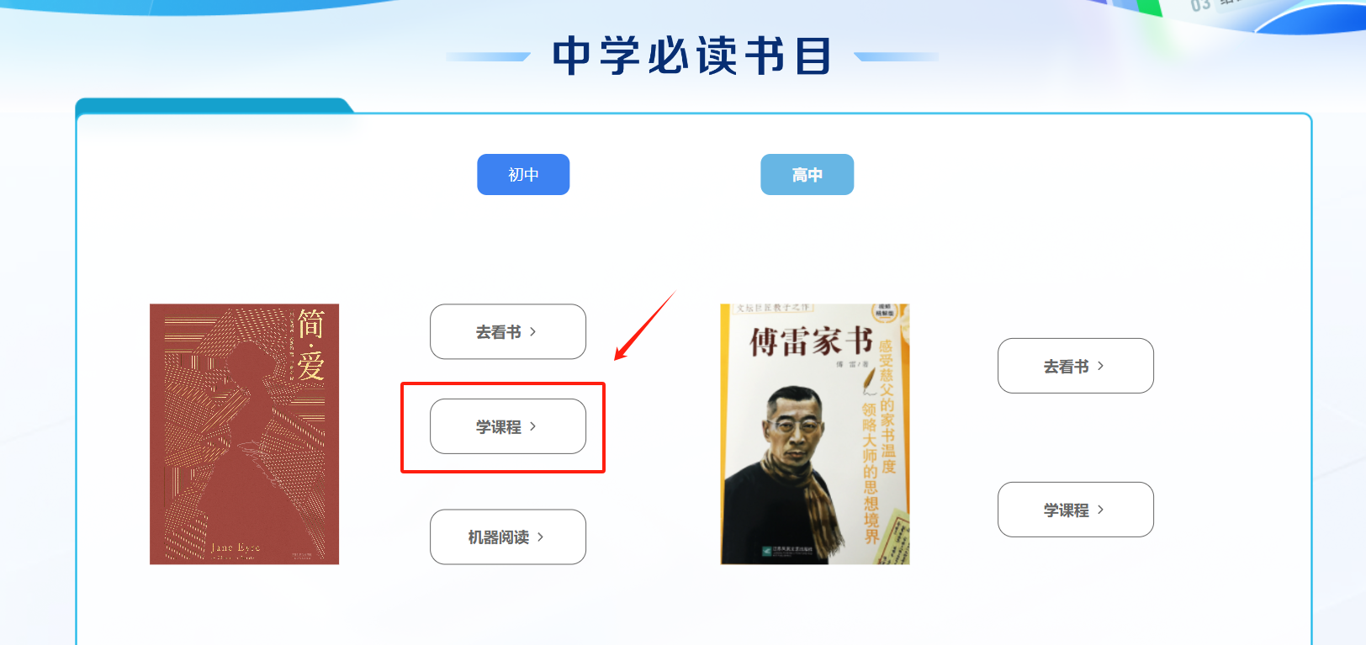The height and width of the screenshot is (645, 1366).
Task: Click 去看书 button beside 傅雷家书
Action: point(1075,366)
